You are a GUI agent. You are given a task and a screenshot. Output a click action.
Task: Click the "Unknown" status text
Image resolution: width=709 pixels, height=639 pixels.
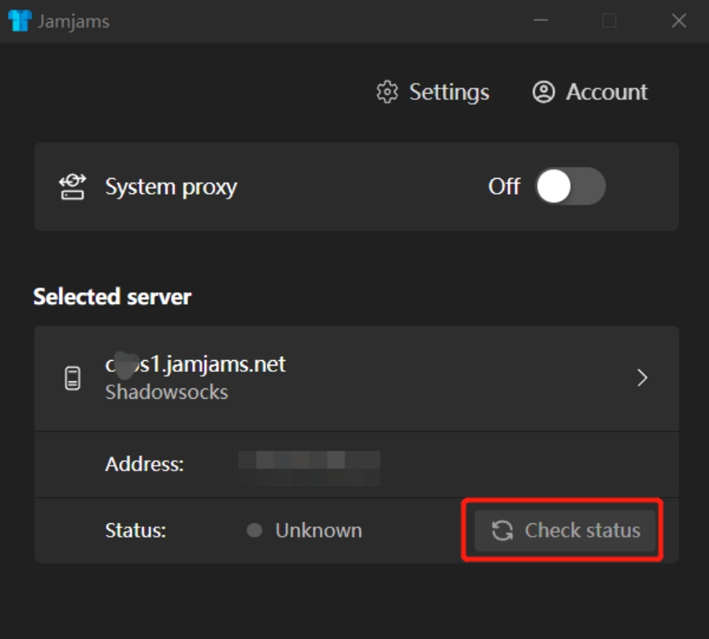tap(319, 530)
